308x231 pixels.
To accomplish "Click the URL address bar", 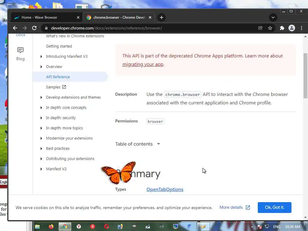I will 149,28.
